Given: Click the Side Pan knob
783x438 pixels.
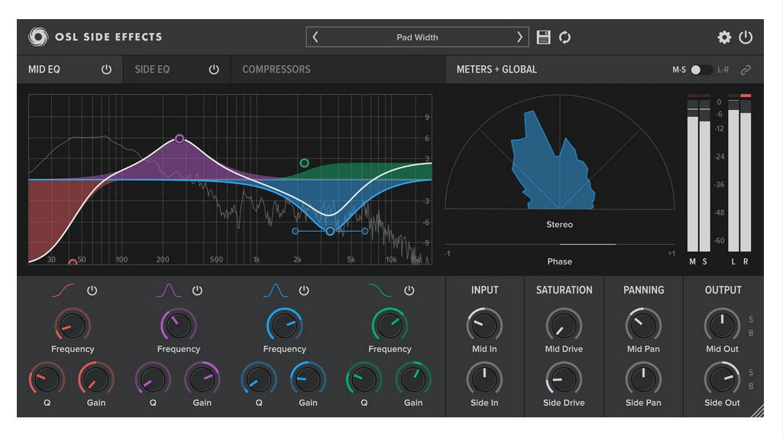Looking at the screenshot, I should point(643,380).
